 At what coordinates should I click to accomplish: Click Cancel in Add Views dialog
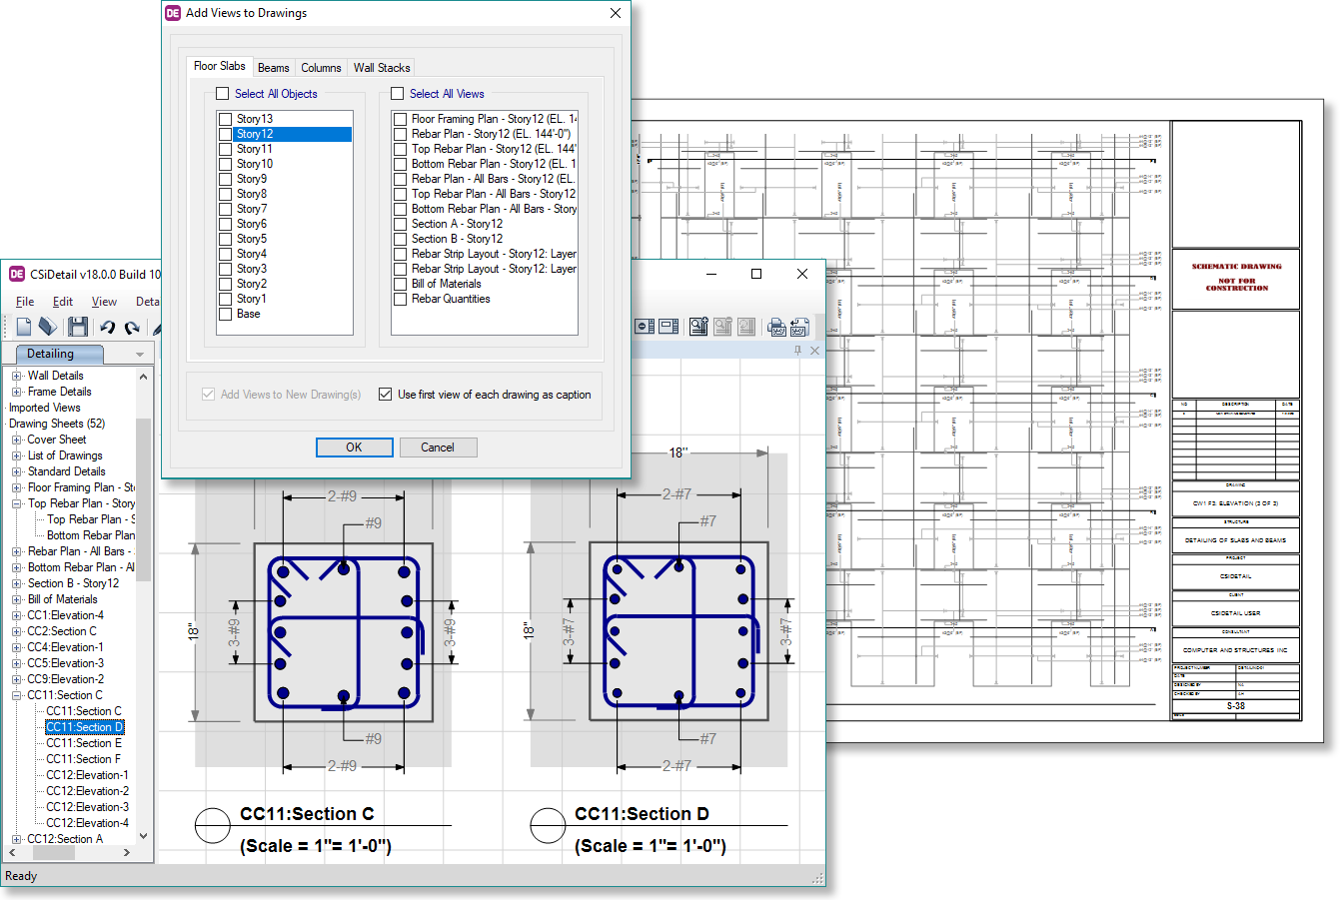(x=438, y=448)
